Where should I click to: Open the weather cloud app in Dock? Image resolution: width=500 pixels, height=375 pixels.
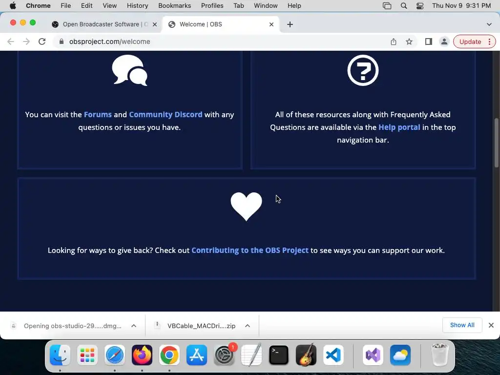(x=400, y=355)
